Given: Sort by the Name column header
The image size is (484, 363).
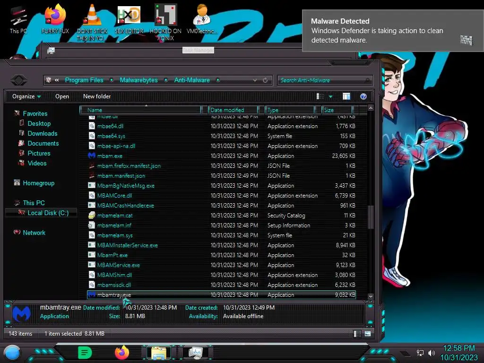Looking at the screenshot, I should (x=141, y=110).
